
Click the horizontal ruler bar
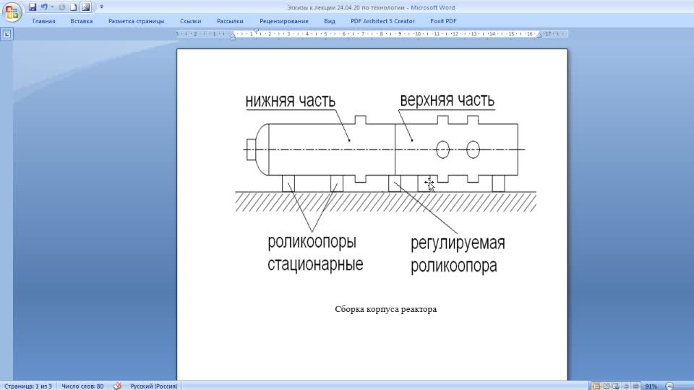372,34
